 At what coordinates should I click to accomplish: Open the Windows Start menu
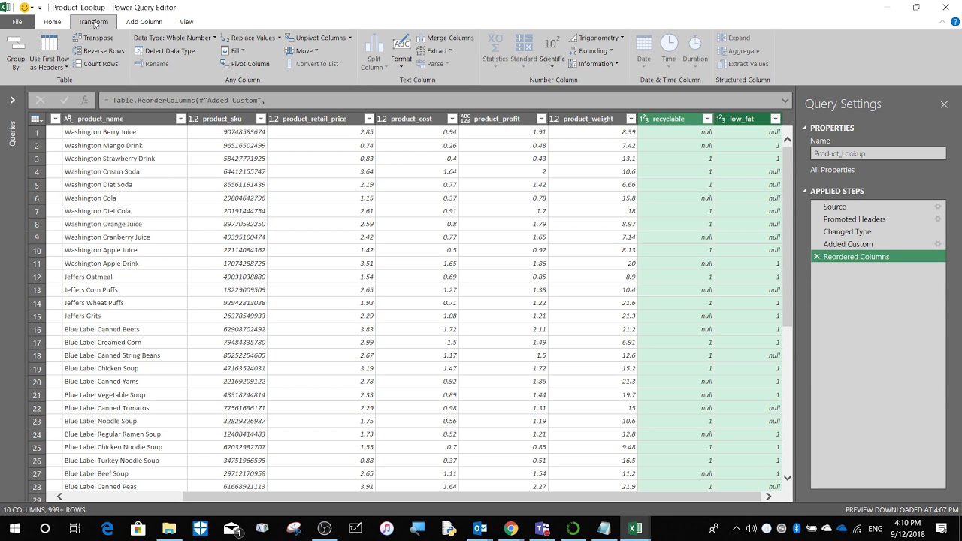pyautogui.click(x=14, y=529)
